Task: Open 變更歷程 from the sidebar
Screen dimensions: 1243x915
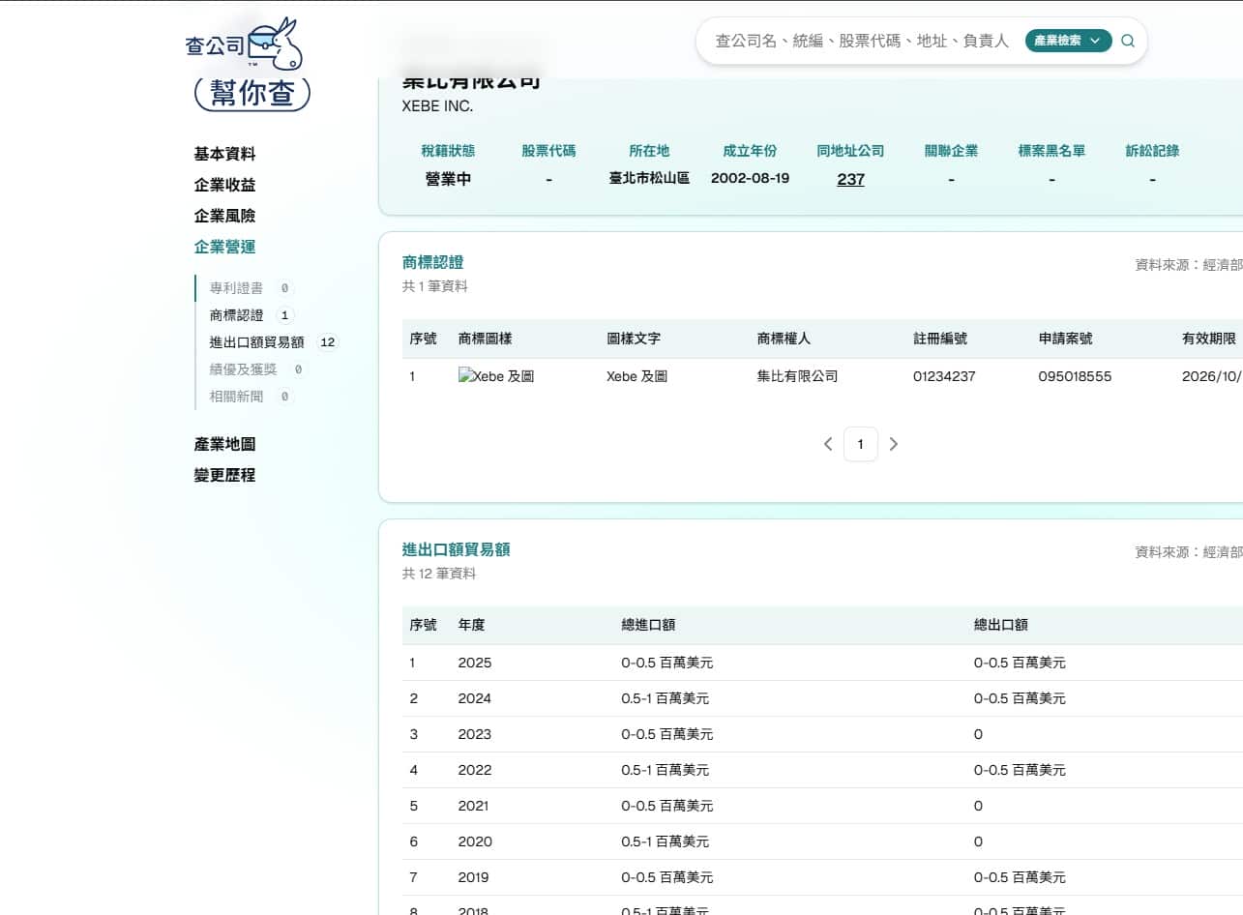Action: (225, 475)
